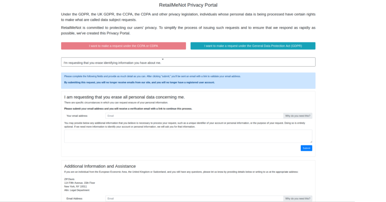386x202 pixels.
Task: Click the small caret above the request dropdown
Action: tap(163, 59)
